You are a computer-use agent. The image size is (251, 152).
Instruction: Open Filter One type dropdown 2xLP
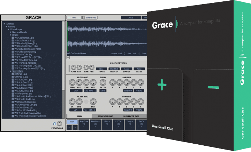(x=76, y=91)
